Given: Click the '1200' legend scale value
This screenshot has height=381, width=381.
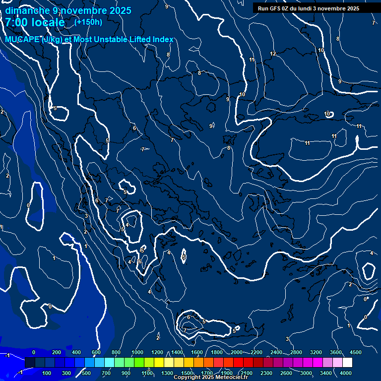Looking at the screenshot, I should pos(157,352).
